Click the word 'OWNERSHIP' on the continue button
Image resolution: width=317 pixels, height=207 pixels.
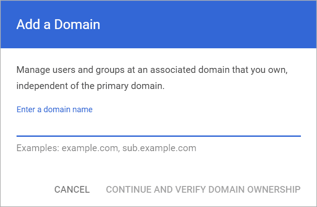tap(274, 190)
